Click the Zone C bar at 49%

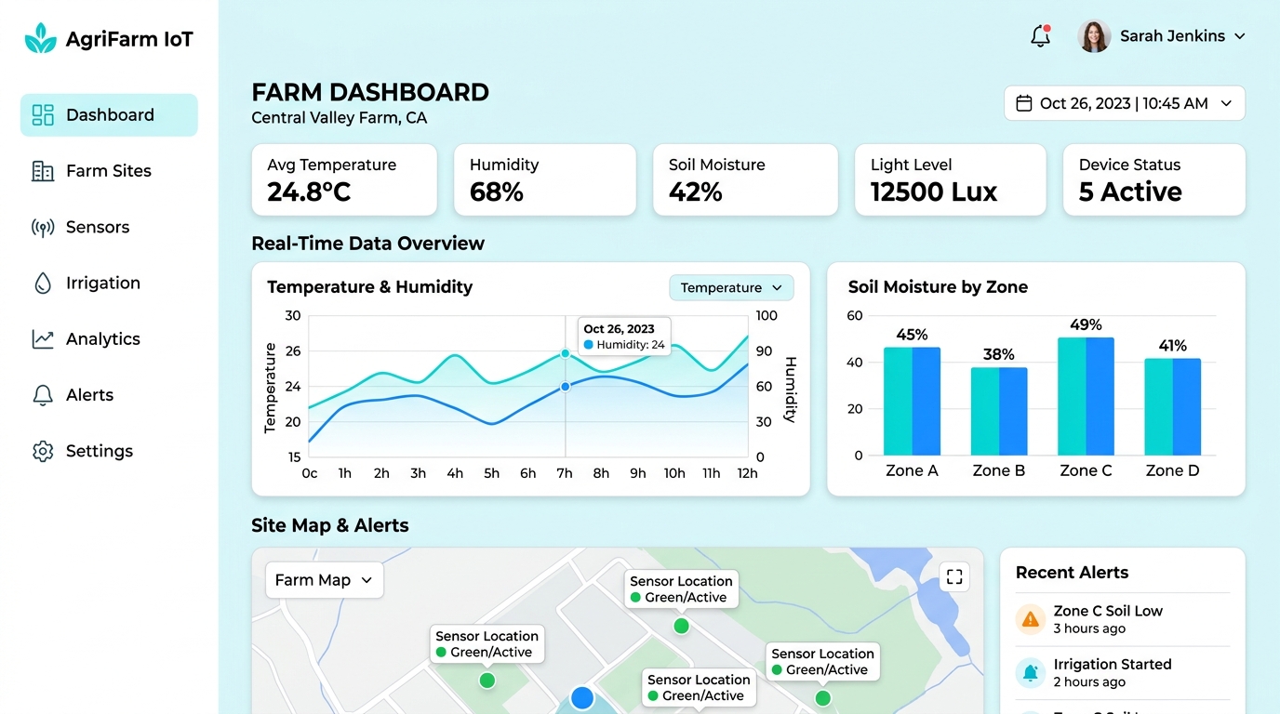(1086, 397)
